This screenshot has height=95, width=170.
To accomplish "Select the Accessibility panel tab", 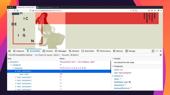I will [34, 51].
